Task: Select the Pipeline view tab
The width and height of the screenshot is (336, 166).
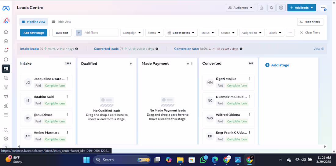Action: coord(33,22)
